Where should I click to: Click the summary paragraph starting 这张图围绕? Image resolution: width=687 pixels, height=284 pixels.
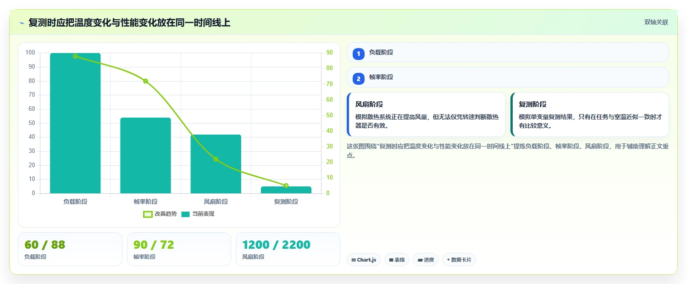pyautogui.click(x=508, y=151)
